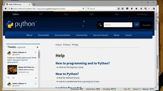The height and width of the screenshot is (91, 163).
Task: Click the extension icon next to send
Action: click(x=145, y=9)
